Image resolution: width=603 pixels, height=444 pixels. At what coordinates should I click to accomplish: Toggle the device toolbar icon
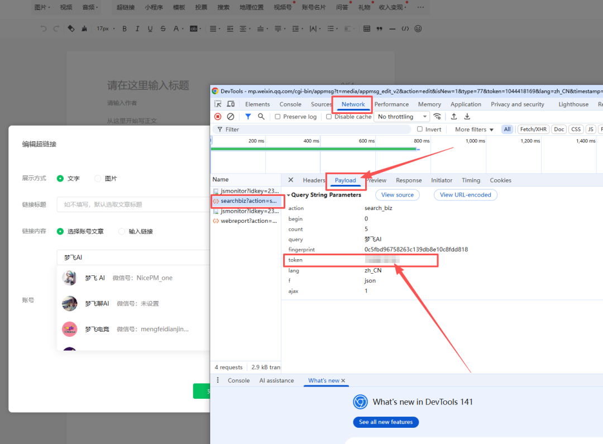231,104
